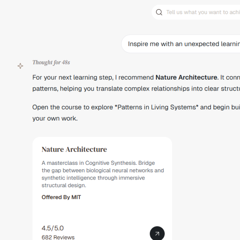Click bold 'Nature Architecture' in the reply
This screenshot has height=240, width=240.
[x=187, y=77]
